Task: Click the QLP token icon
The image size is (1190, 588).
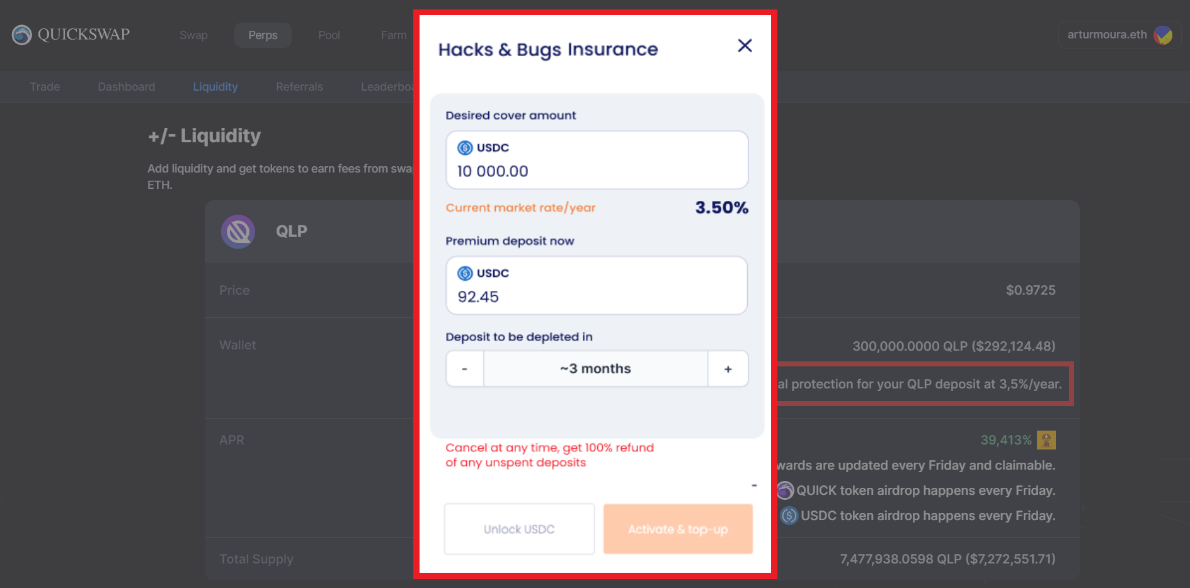Action: click(x=238, y=232)
